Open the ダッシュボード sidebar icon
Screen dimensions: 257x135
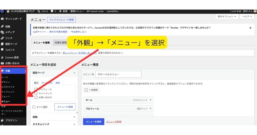(2, 19)
